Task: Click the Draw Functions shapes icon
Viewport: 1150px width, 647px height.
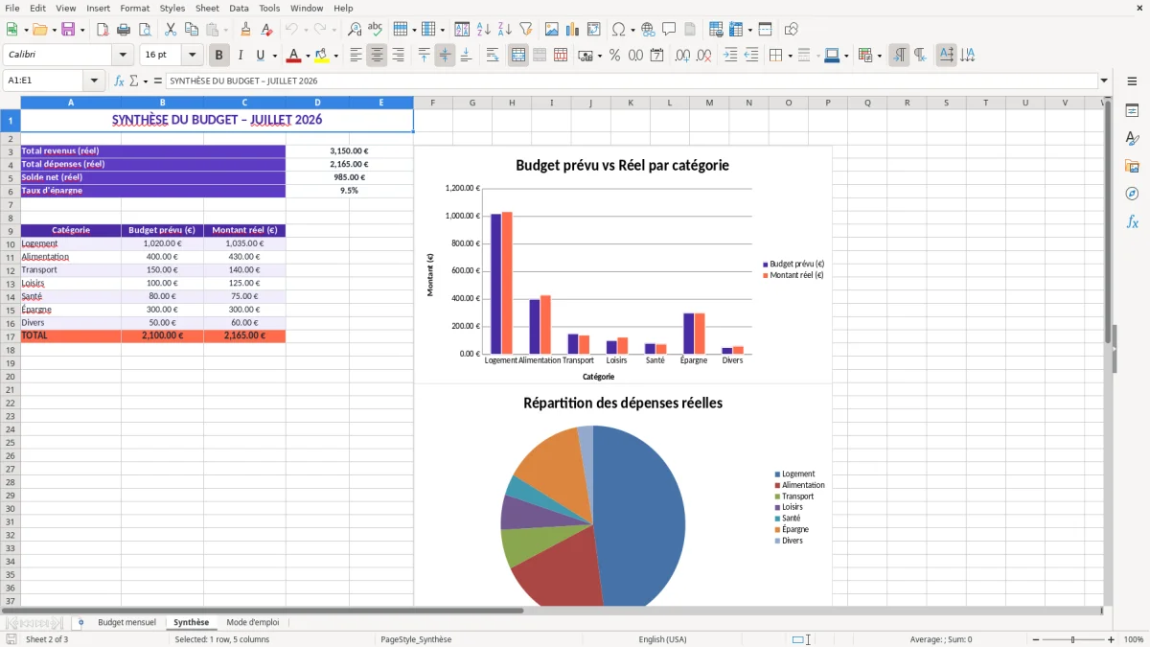Action: pos(792,30)
